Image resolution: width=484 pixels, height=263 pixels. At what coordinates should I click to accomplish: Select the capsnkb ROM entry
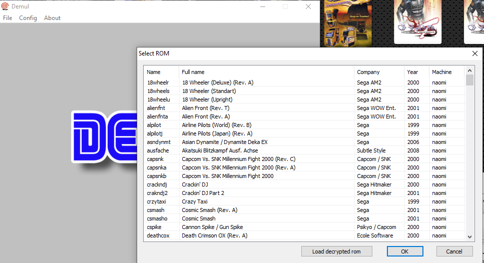304,176
